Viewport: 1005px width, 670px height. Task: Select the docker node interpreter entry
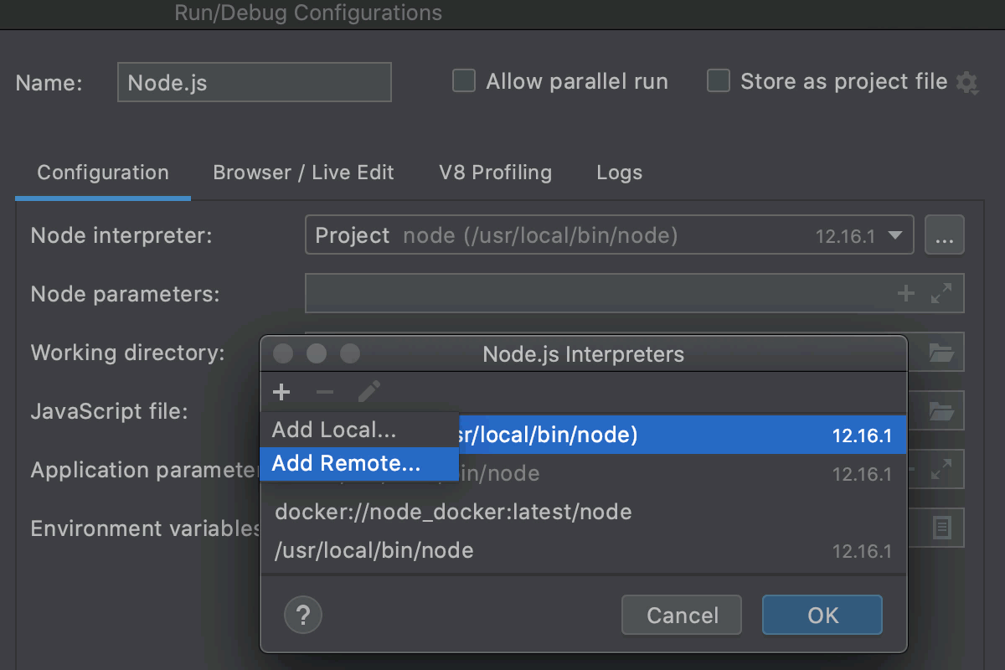453,512
